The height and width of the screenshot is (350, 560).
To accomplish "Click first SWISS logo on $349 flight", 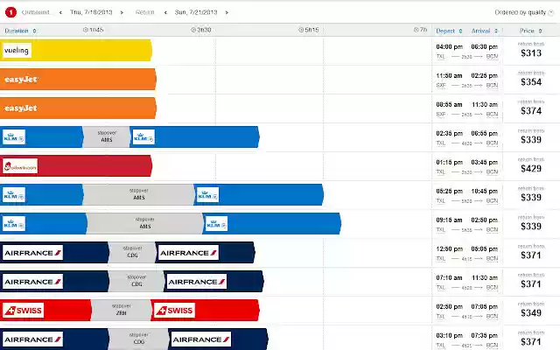I will click(23, 311).
